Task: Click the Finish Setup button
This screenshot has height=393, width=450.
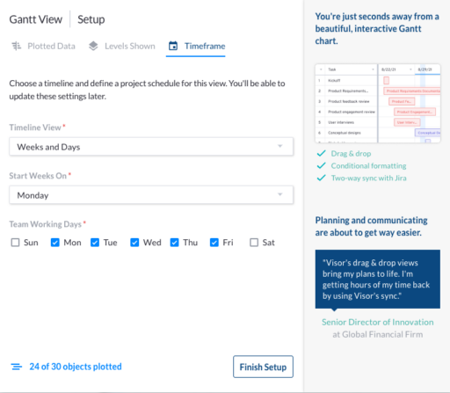Action: click(x=263, y=367)
